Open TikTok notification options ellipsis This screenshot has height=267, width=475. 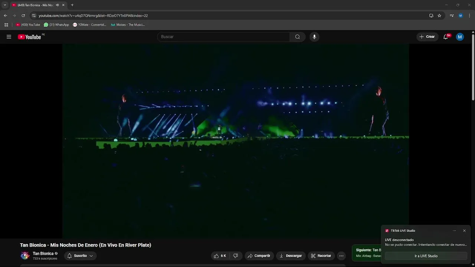454,231
